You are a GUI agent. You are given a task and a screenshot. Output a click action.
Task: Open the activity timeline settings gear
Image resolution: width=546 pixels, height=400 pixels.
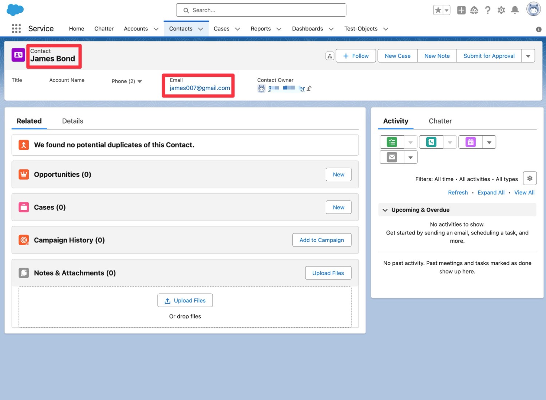pos(530,178)
